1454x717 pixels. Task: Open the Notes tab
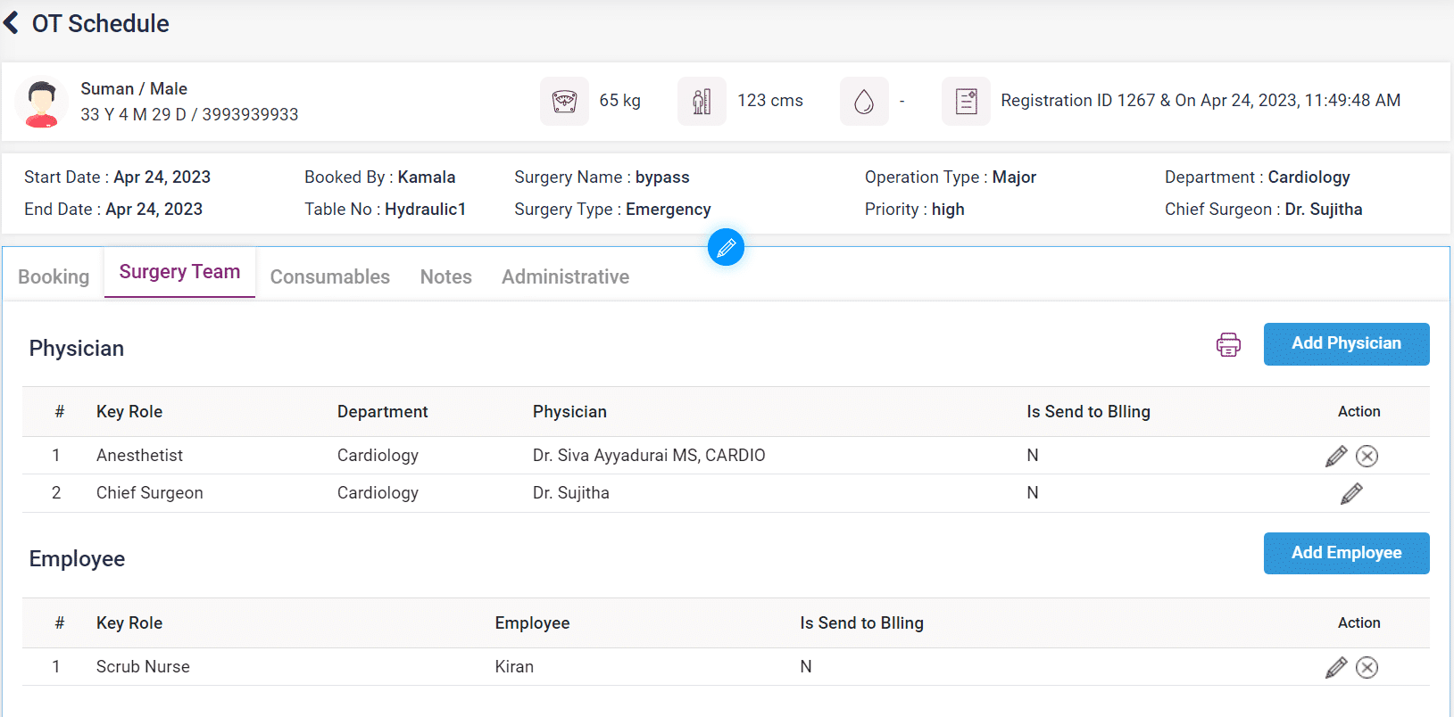tap(445, 277)
